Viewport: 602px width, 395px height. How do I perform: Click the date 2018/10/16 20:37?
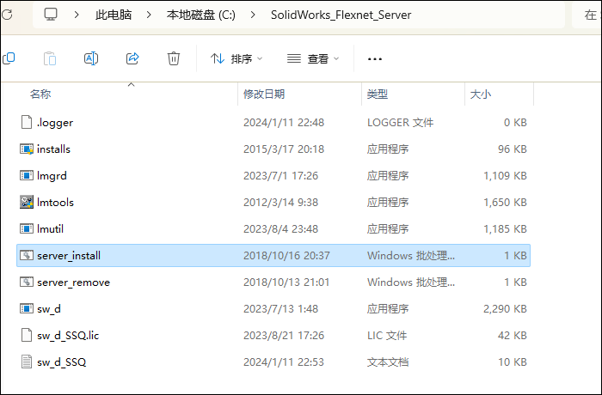(286, 255)
